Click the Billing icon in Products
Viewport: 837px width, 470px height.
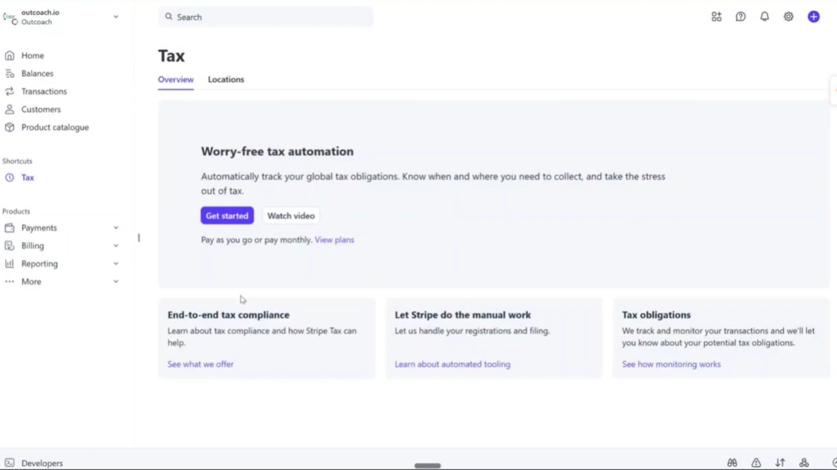pos(10,246)
